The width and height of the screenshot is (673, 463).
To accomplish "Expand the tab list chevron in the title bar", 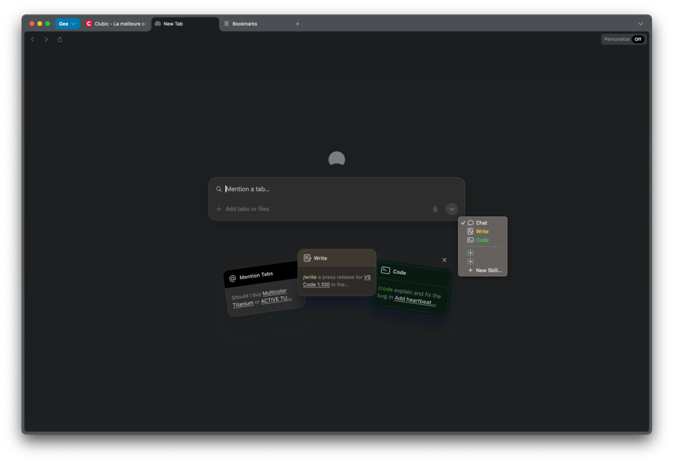I will click(x=640, y=24).
